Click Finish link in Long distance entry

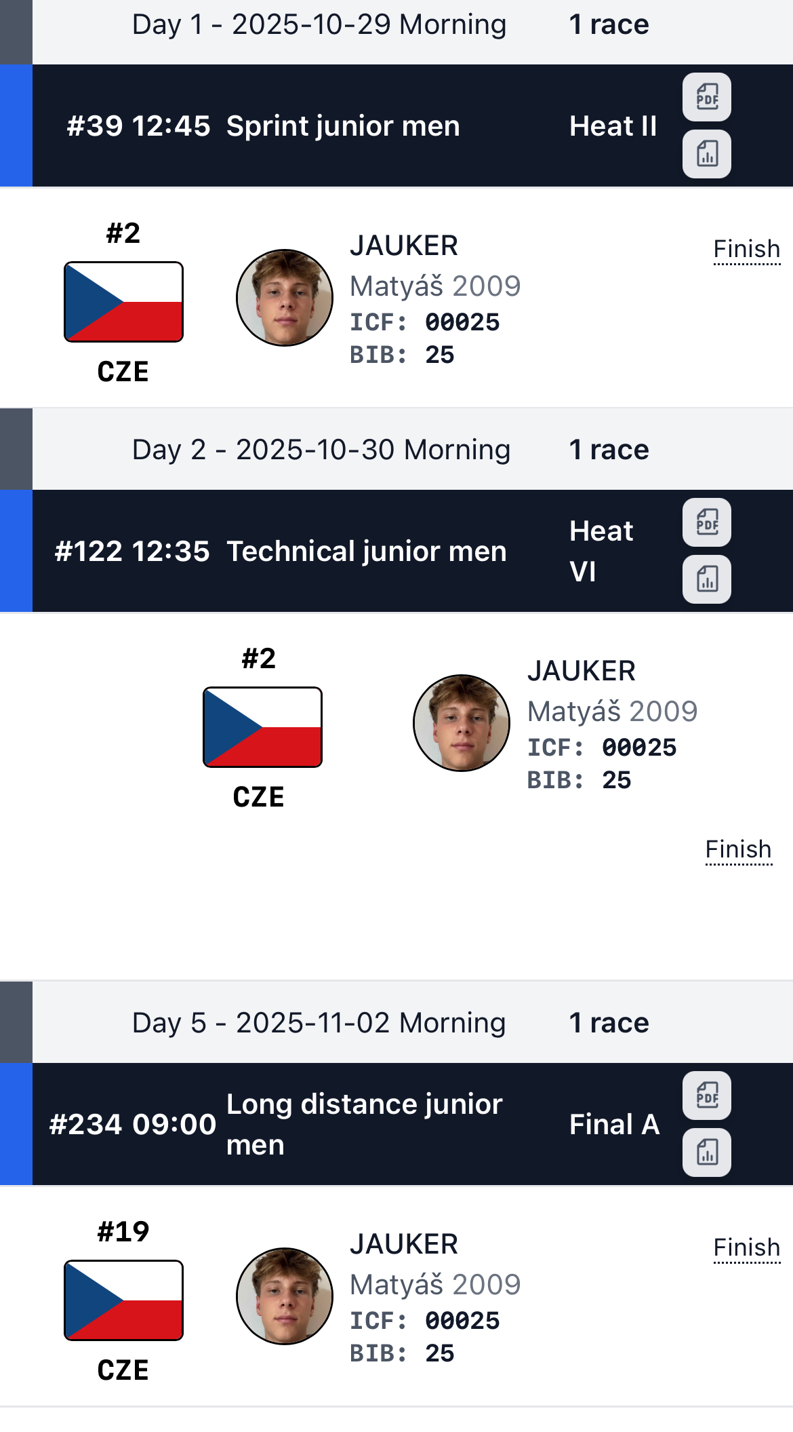[x=746, y=1248]
